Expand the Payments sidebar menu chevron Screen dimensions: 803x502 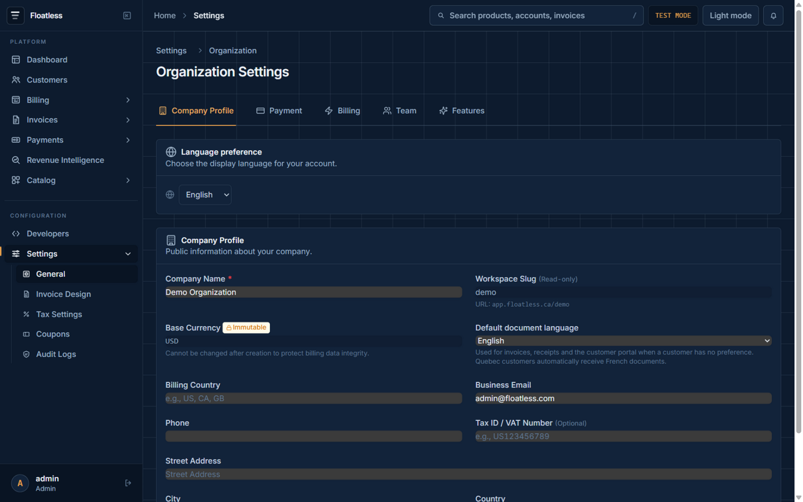128,140
